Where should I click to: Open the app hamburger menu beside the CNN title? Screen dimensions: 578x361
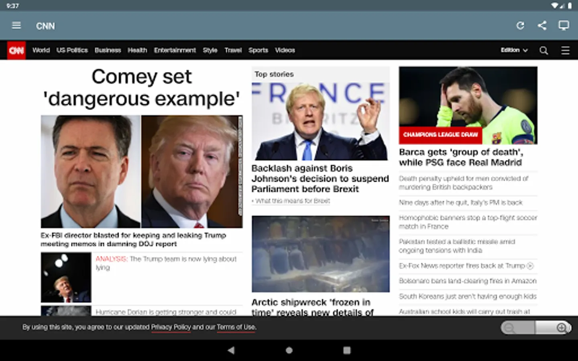click(16, 26)
